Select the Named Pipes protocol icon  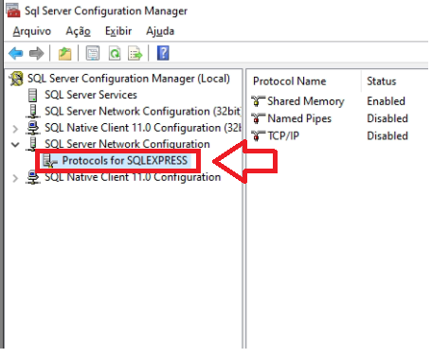(x=258, y=118)
